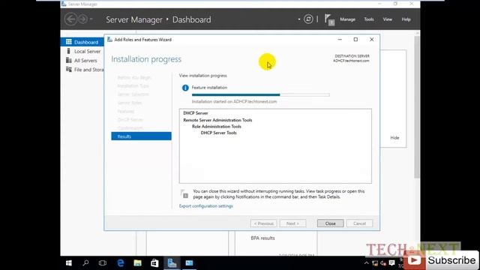Open the View menu
The width and height of the screenshot is (480, 270).
pos(387,19)
